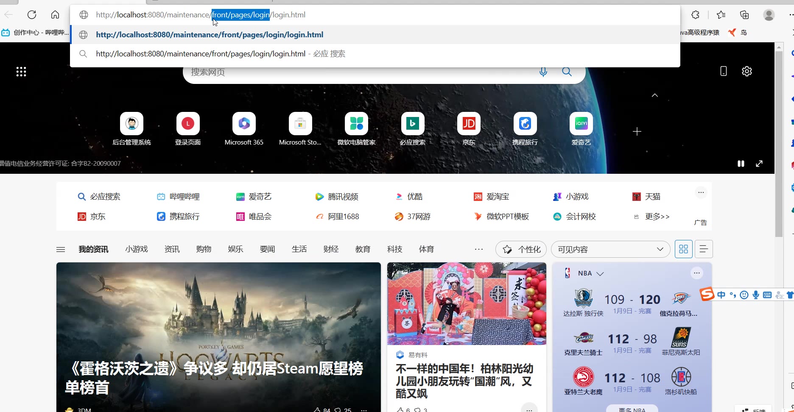Go to the browser home page icon

[55, 15]
